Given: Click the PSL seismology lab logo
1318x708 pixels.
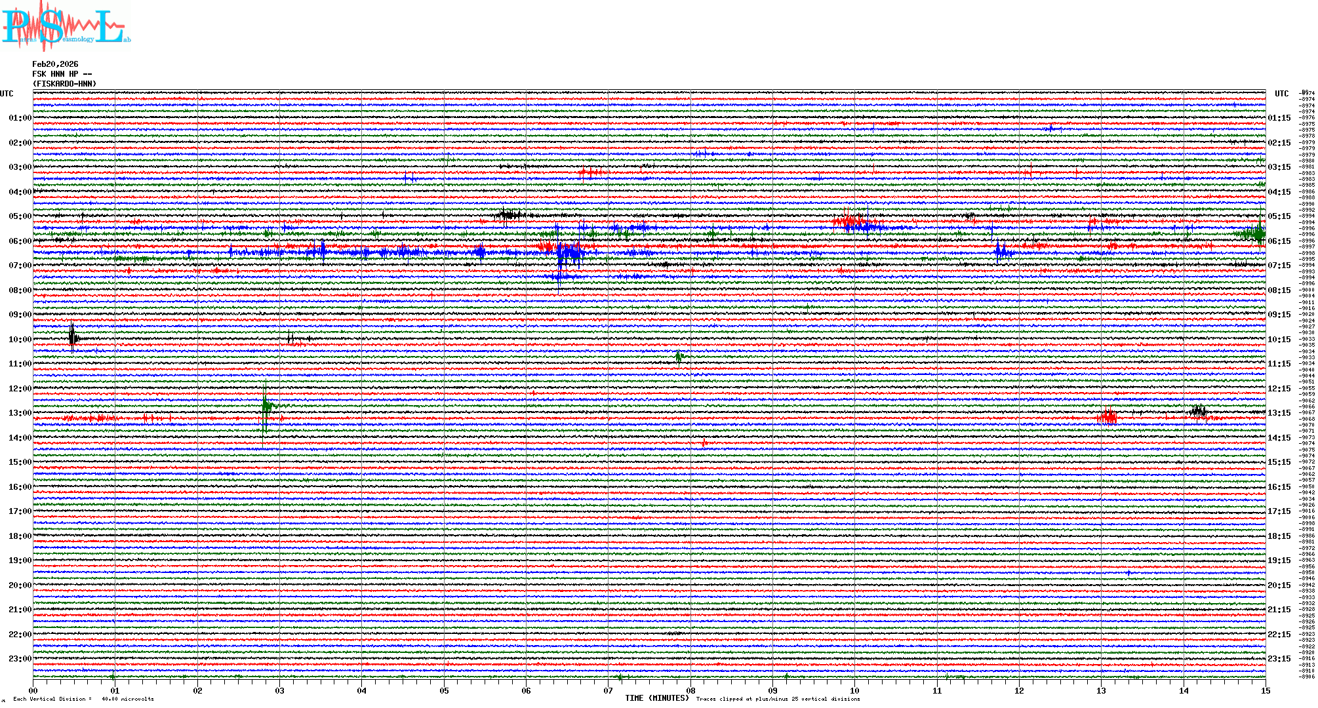Looking at the screenshot, I should coord(66,26).
